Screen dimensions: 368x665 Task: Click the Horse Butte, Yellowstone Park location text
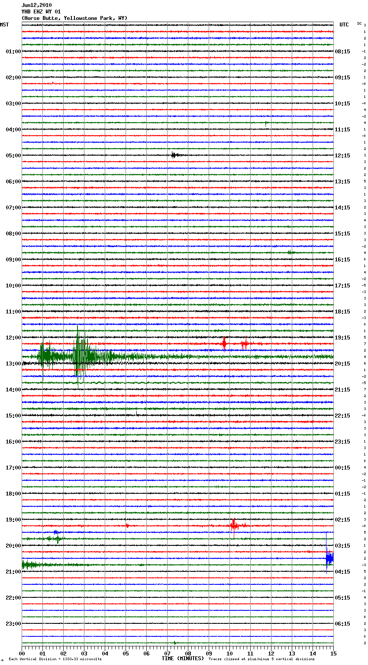point(74,18)
